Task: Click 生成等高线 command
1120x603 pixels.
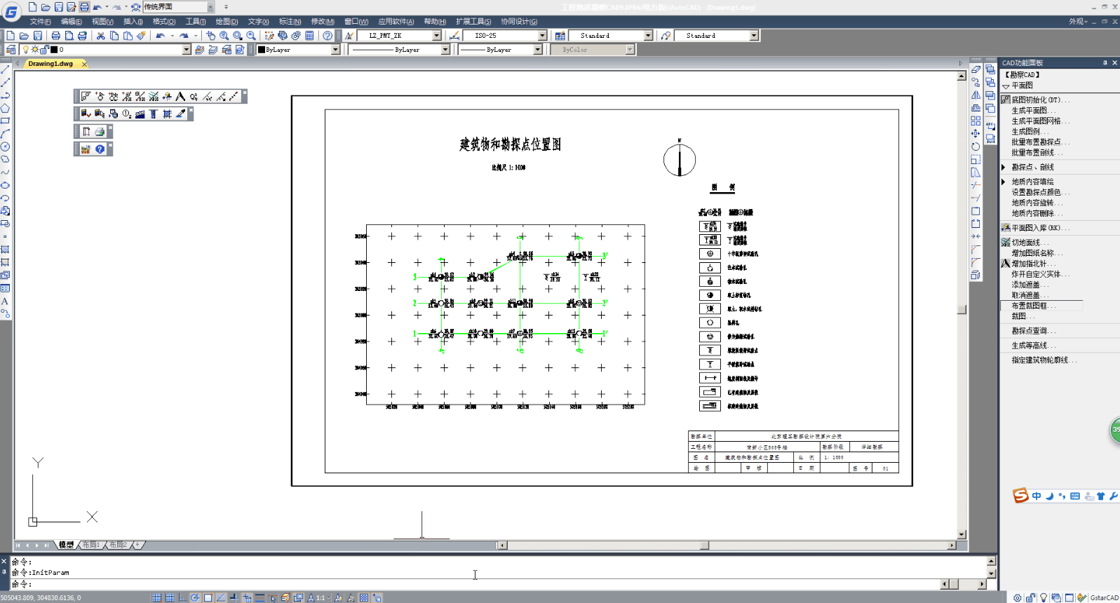Action: (x=1033, y=346)
